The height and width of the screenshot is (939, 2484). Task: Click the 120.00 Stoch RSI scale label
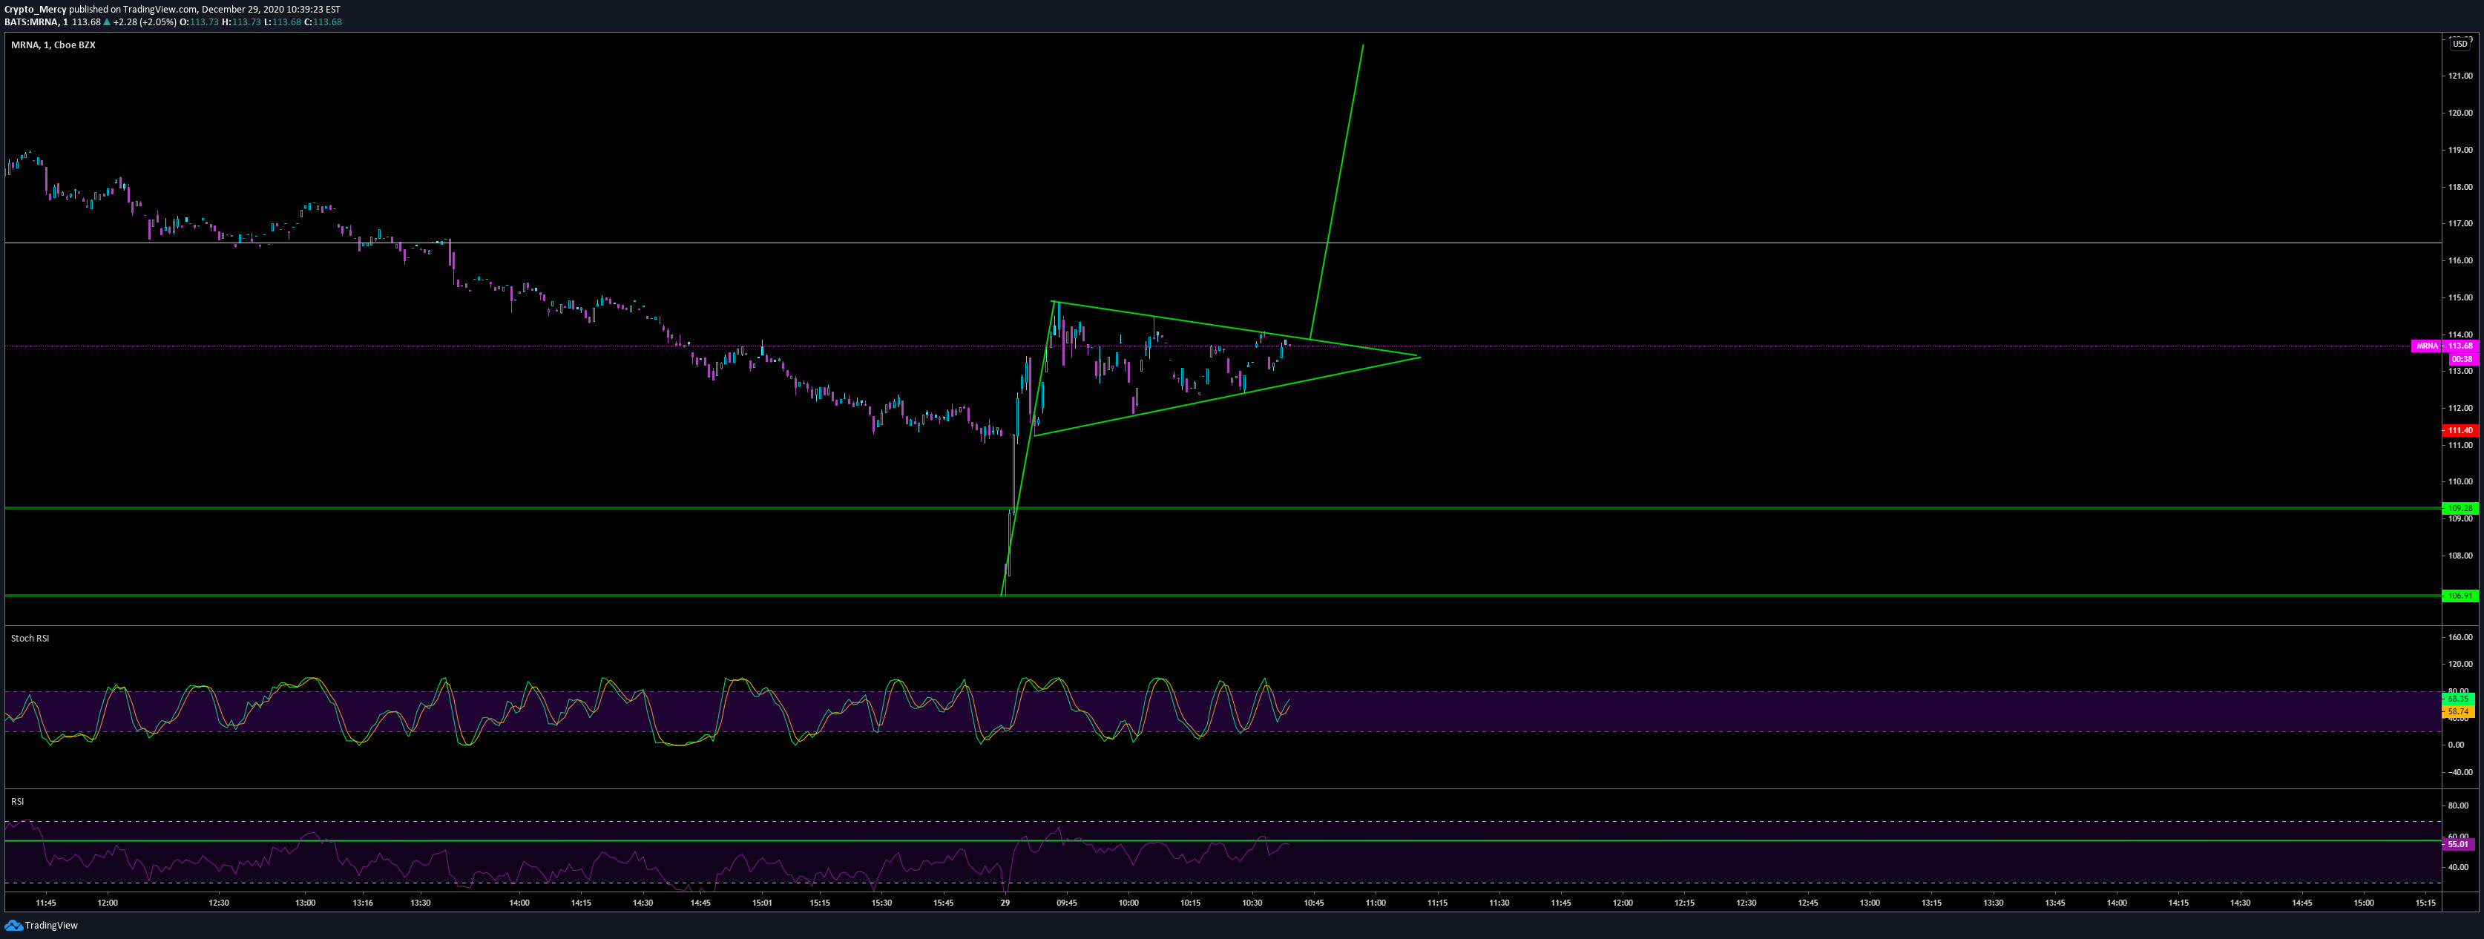[2460, 665]
